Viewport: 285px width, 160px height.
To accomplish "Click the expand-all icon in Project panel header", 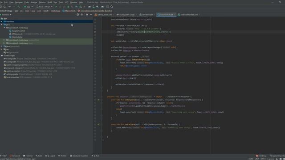I will (82, 15).
